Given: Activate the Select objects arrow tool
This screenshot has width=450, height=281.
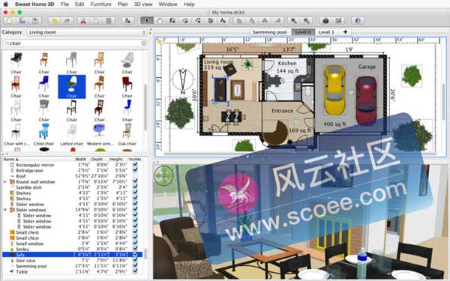Looking at the screenshot, I should pyautogui.click(x=147, y=21).
